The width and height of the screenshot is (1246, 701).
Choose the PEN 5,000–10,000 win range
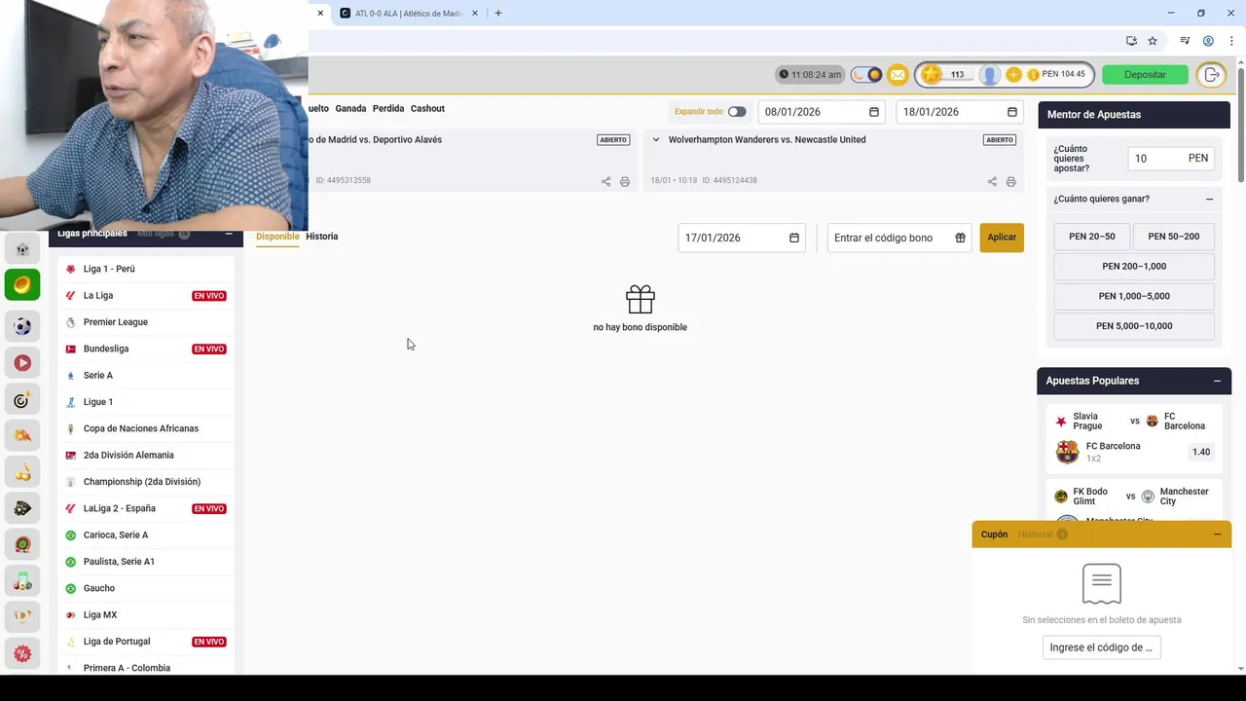point(1134,326)
